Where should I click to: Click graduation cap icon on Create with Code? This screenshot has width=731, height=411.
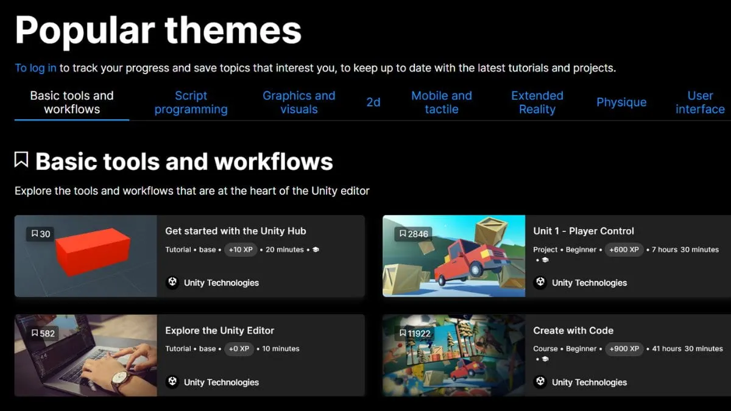coord(545,359)
